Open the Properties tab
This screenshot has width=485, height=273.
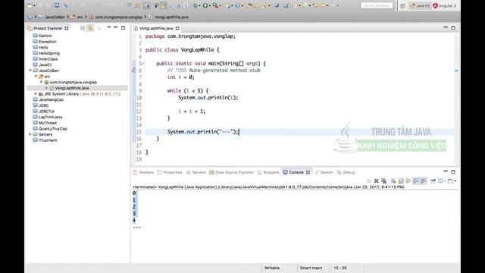(x=170, y=172)
